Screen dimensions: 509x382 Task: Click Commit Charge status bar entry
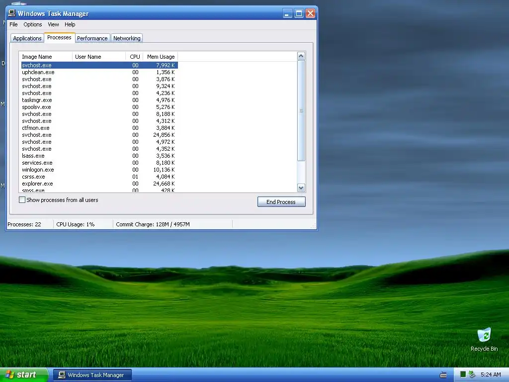[153, 224]
